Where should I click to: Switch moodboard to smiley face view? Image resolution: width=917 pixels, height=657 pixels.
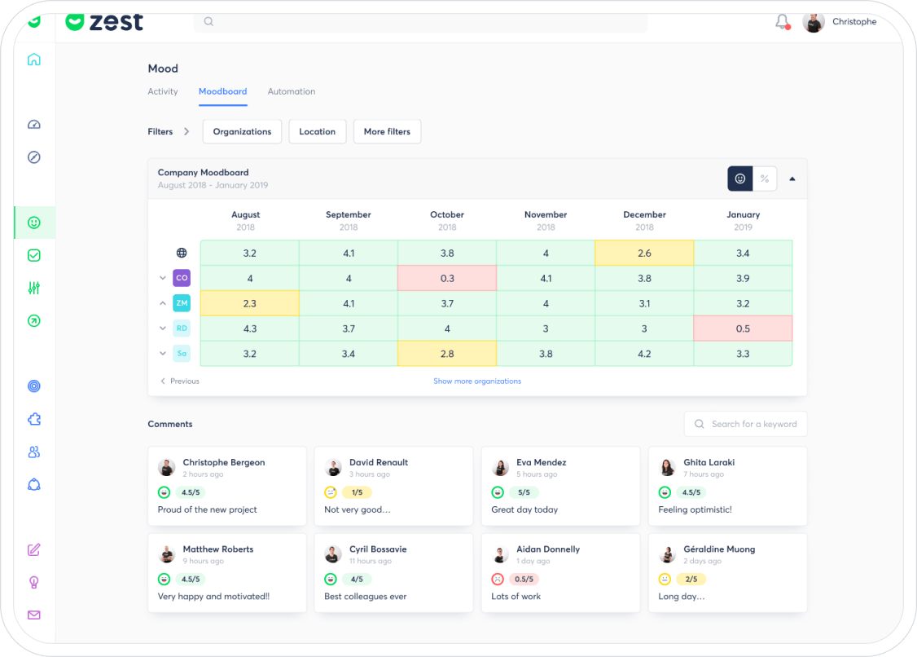click(x=739, y=179)
